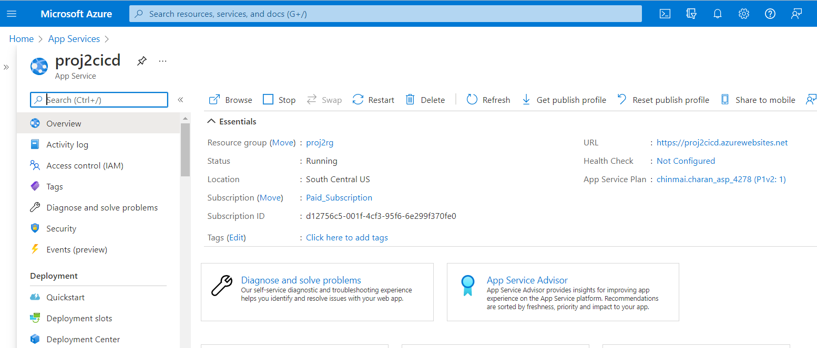
Task: Click the App Service Advisor ribbon icon
Action: coord(467,286)
